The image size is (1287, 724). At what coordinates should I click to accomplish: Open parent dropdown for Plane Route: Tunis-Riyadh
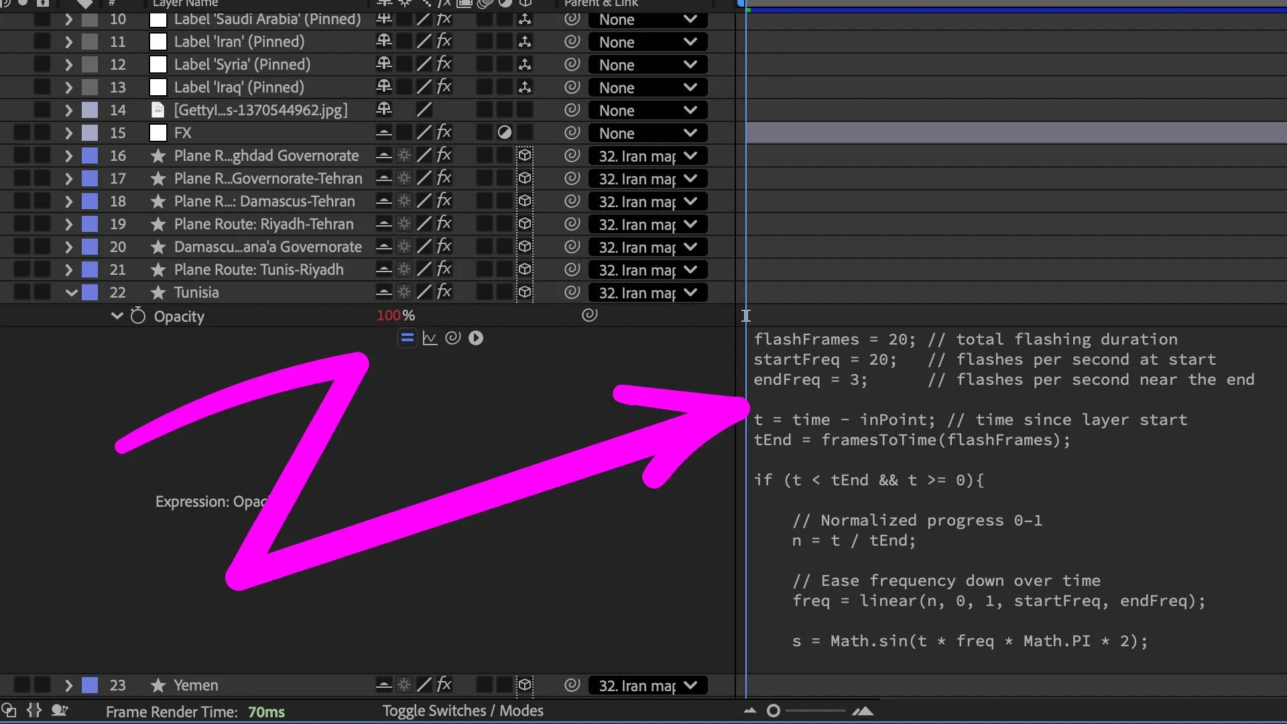pyautogui.click(x=647, y=270)
